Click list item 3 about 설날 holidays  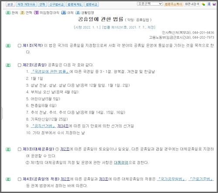tap(78, 85)
